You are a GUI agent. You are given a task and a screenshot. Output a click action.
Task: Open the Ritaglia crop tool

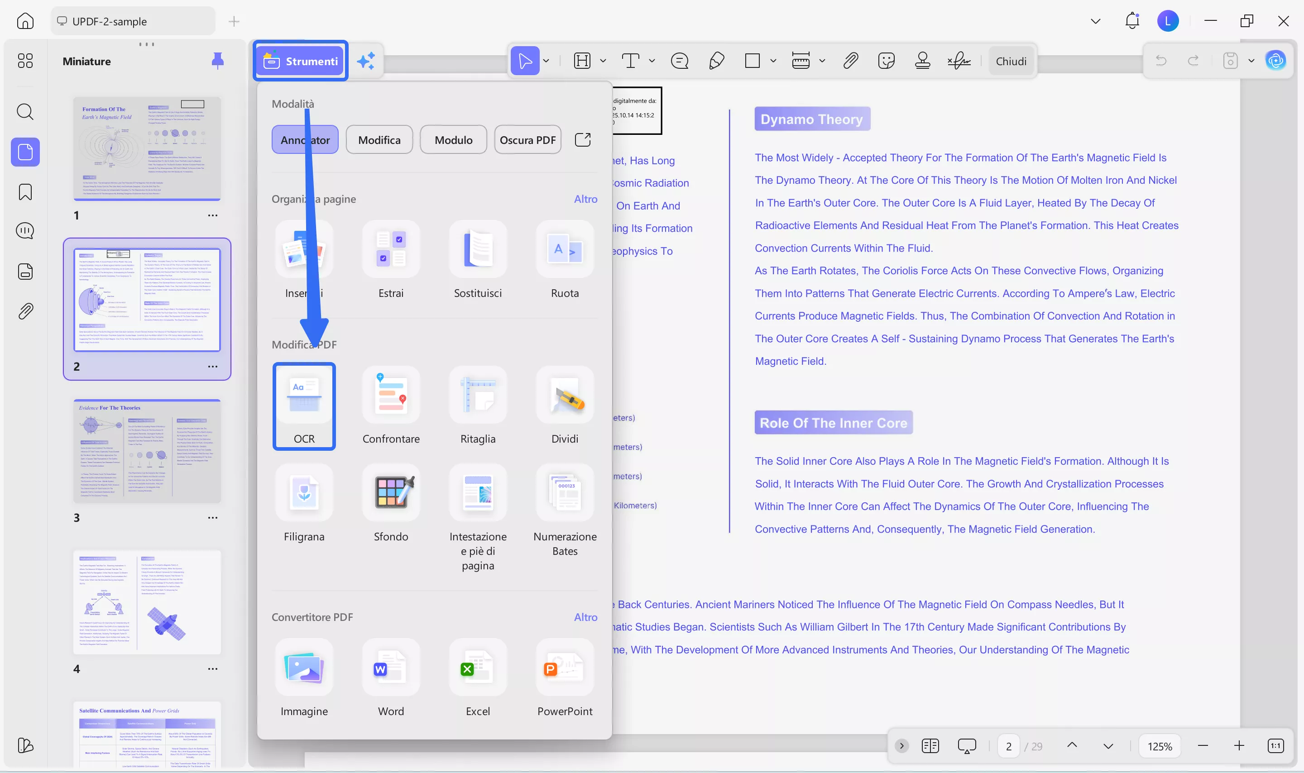(x=477, y=406)
